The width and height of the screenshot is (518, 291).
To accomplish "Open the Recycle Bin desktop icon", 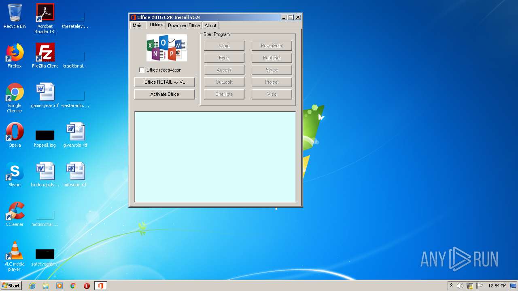I will coord(15,16).
